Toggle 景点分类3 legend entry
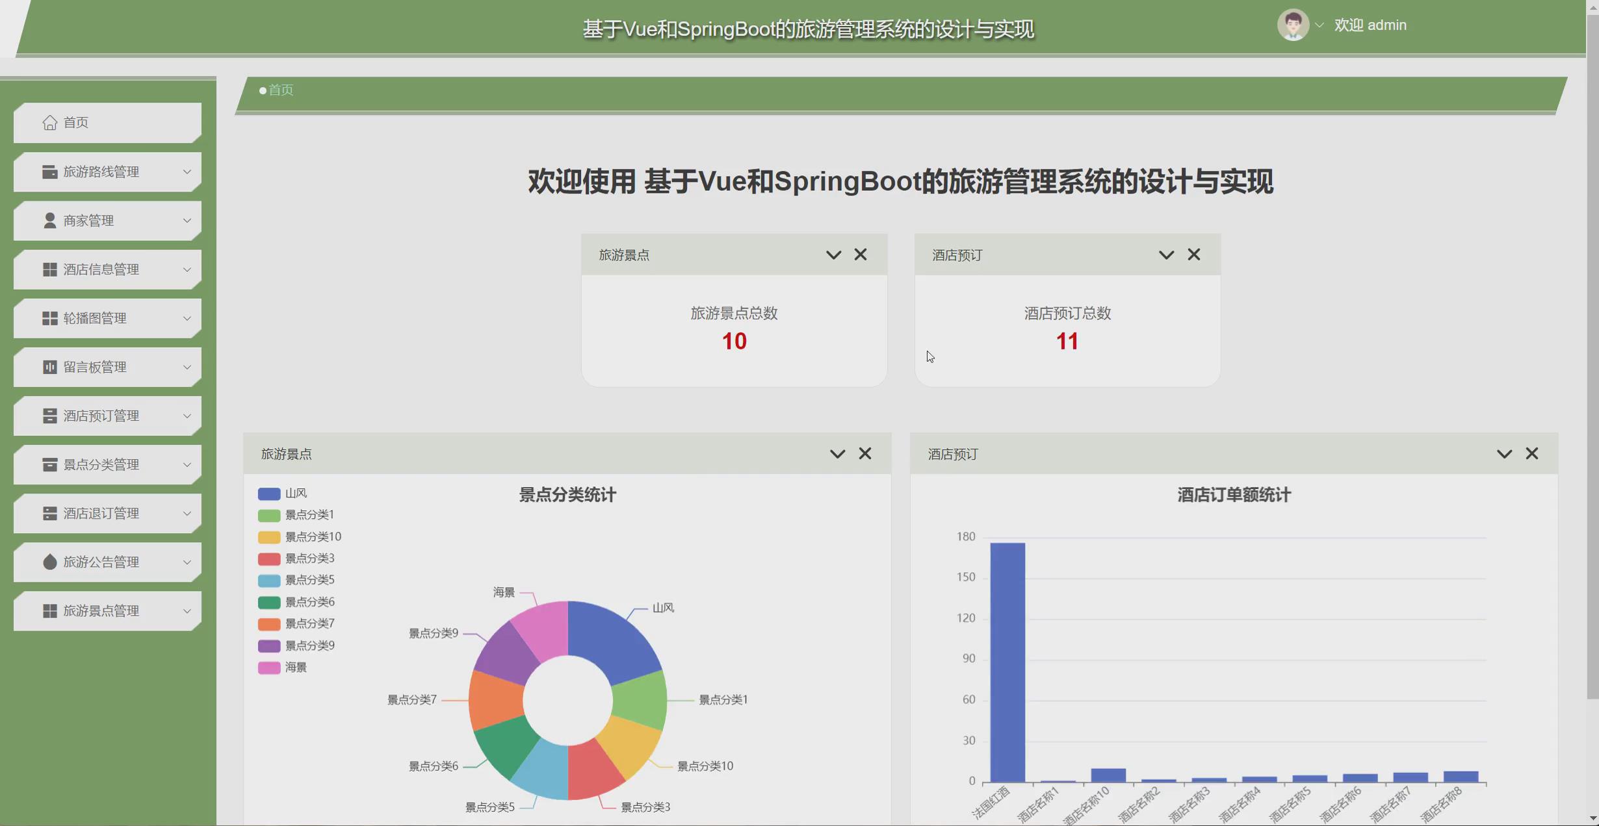The image size is (1599, 826). point(296,558)
